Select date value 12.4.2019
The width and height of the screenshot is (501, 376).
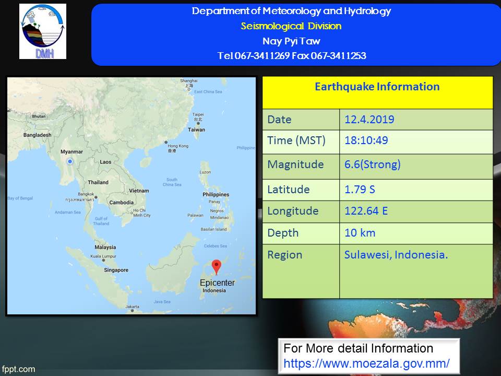369,120
